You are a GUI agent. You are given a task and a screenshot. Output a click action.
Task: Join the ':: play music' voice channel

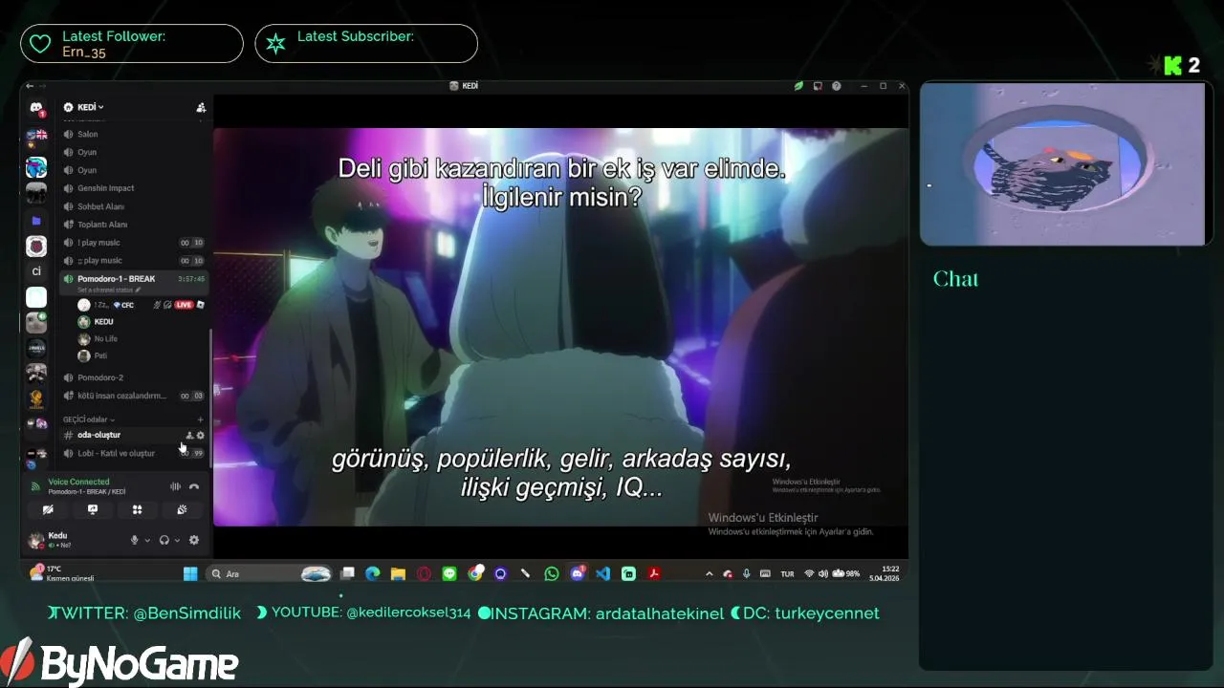click(133, 260)
